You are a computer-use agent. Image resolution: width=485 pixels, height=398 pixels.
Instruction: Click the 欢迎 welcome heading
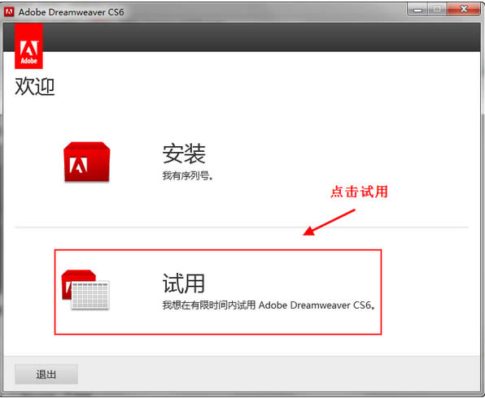click(35, 86)
